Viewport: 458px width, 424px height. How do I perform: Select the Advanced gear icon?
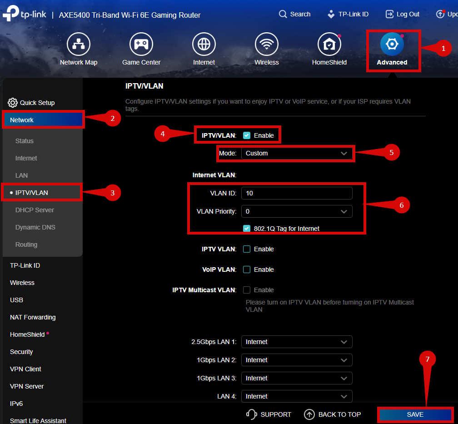[x=392, y=44]
